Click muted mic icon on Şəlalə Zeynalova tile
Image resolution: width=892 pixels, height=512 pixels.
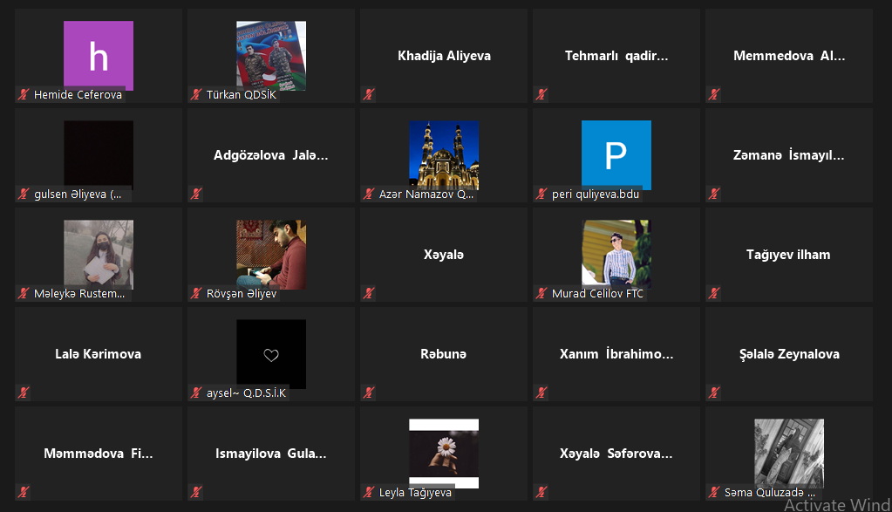(x=714, y=393)
